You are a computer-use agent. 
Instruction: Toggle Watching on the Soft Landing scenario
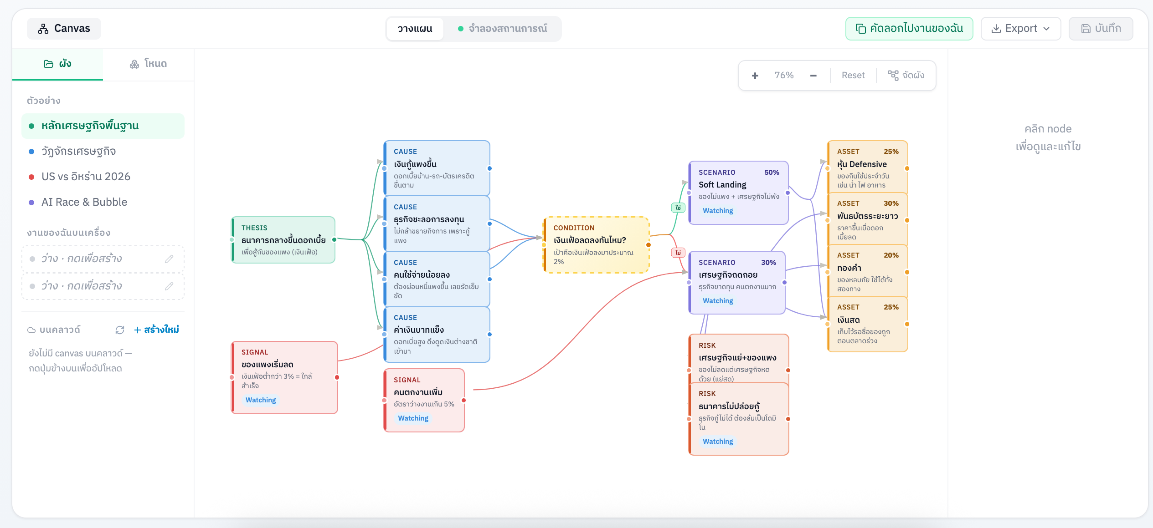click(x=717, y=210)
